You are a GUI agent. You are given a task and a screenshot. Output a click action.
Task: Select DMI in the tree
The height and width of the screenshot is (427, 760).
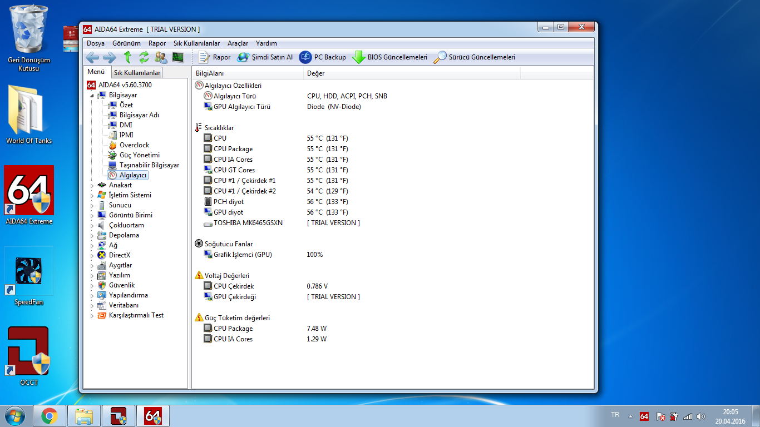[x=126, y=125]
